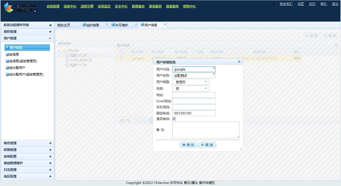Click the 编辑 link in google row
This screenshot has height=186, width=341.
pyautogui.click(x=297, y=58)
